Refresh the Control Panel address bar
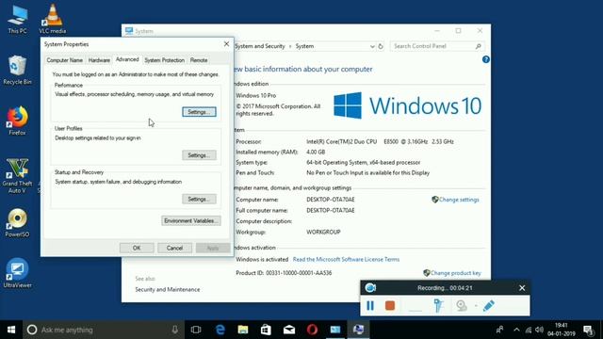Image resolution: width=603 pixels, height=339 pixels. coord(381,46)
